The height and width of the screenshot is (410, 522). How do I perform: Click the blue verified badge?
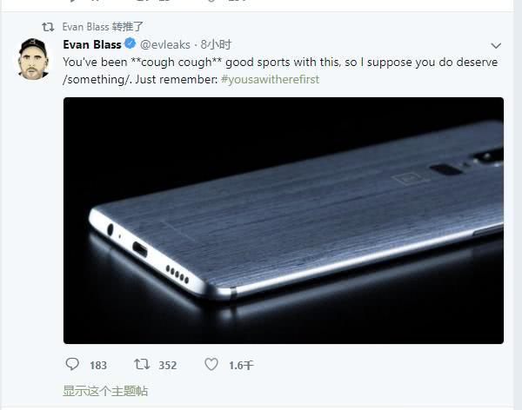tap(129, 44)
